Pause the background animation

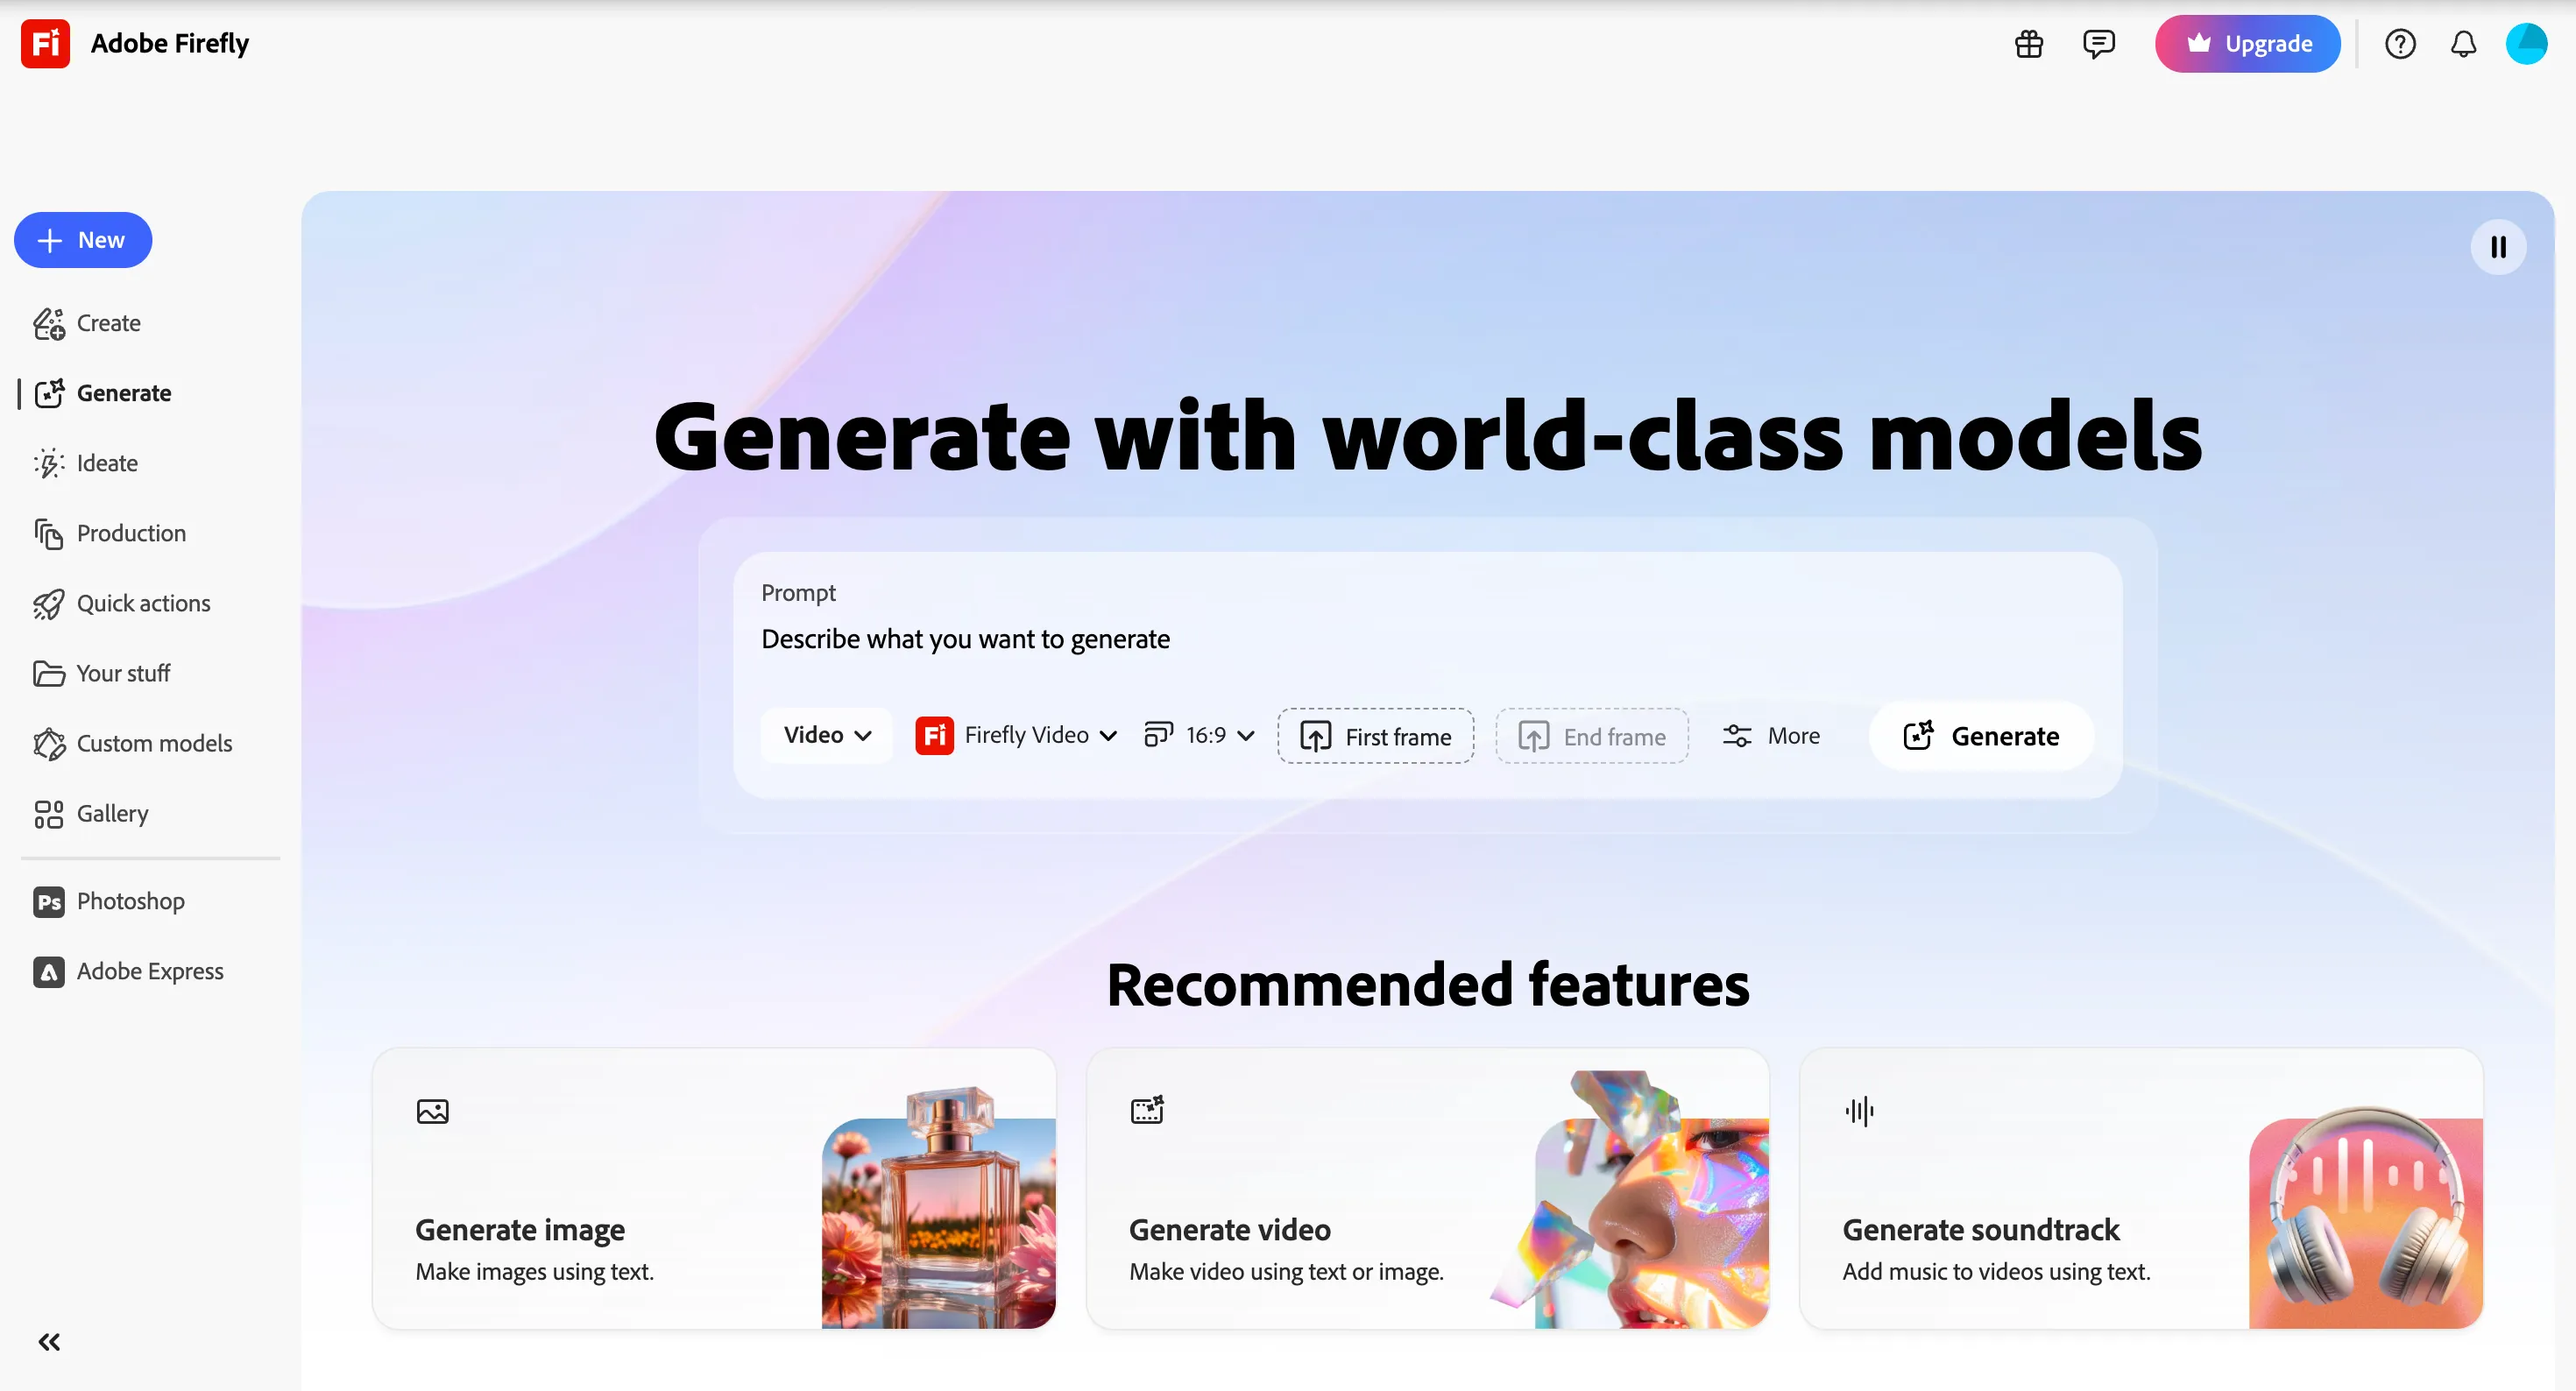click(x=2498, y=246)
